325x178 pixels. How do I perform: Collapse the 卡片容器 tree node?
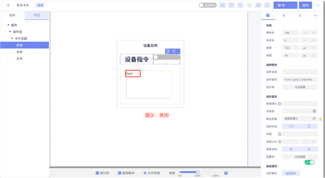click(12, 38)
